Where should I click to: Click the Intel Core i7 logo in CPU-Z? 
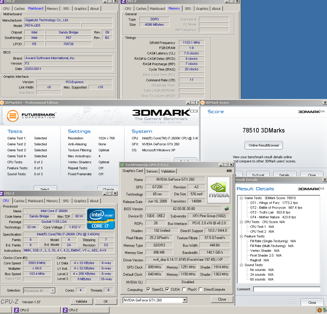[101, 219]
